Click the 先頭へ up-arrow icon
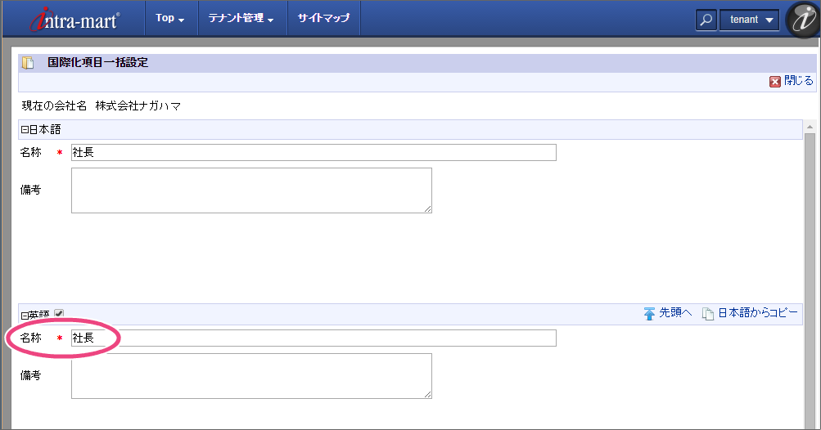This screenshot has width=821, height=430. click(649, 313)
